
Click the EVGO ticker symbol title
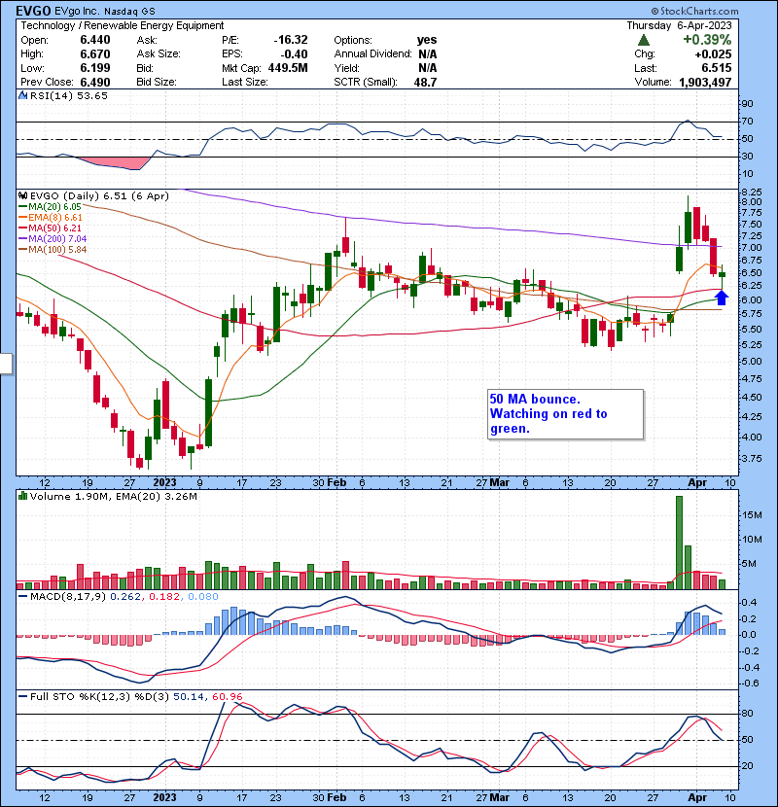(x=33, y=11)
